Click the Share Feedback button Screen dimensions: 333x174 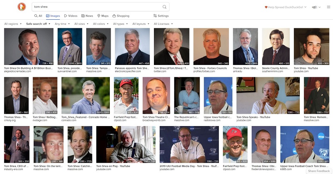coord(319,171)
